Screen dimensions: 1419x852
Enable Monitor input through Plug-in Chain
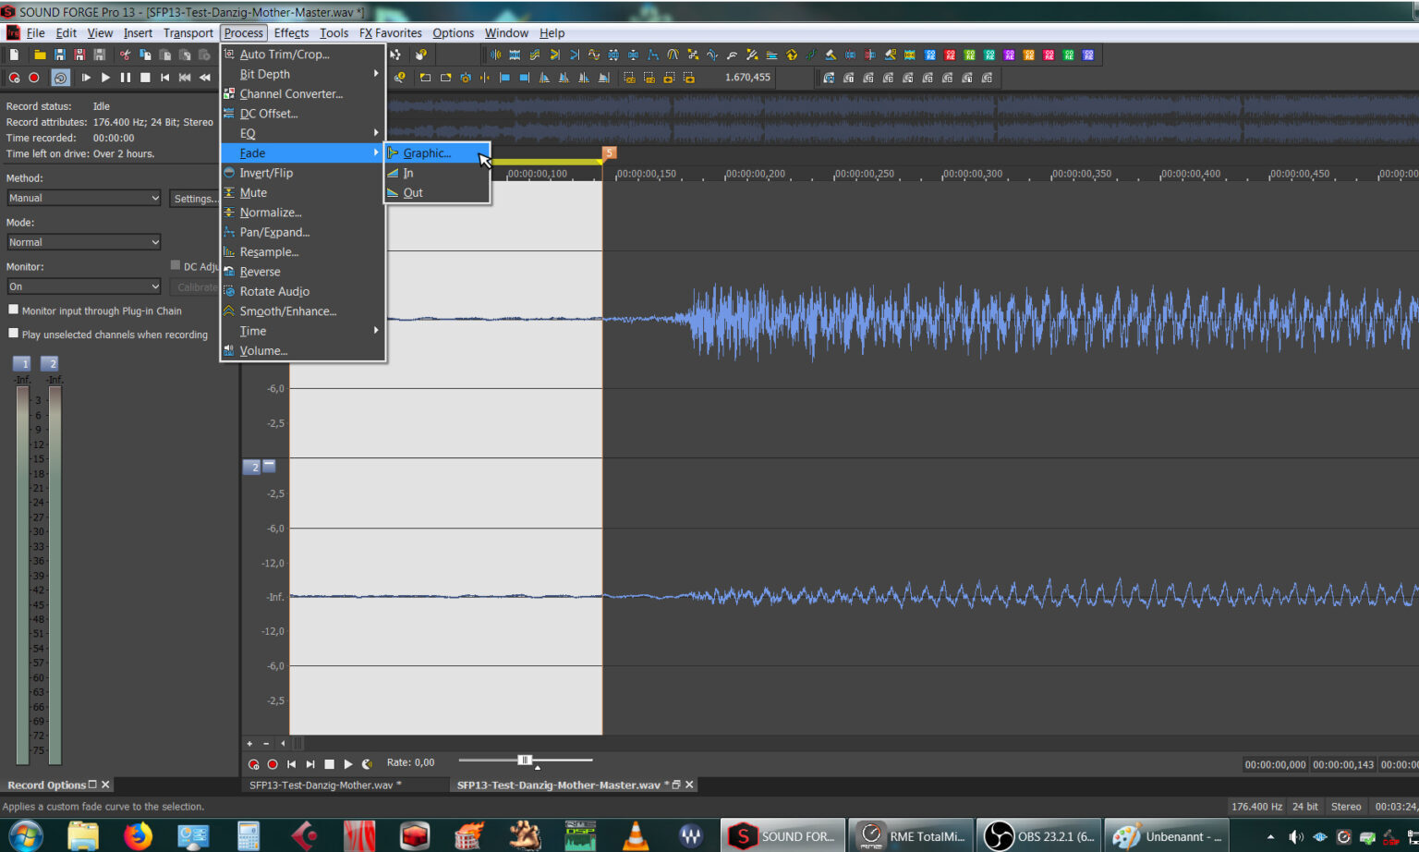pos(14,310)
